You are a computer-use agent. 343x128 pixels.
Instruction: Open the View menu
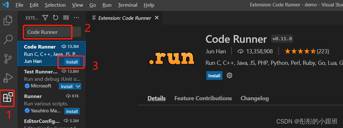tap(77, 5)
